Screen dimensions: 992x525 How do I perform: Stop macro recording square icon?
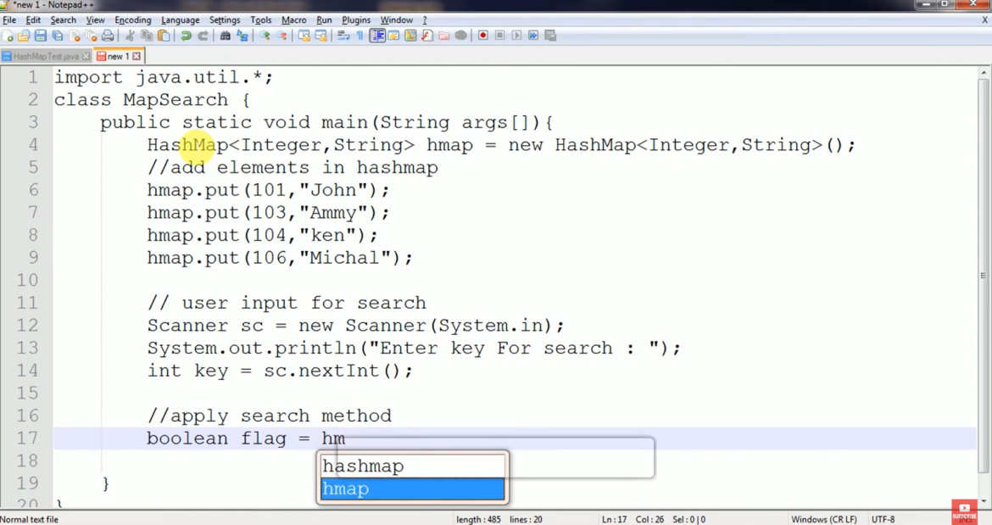click(x=499, y=36)
